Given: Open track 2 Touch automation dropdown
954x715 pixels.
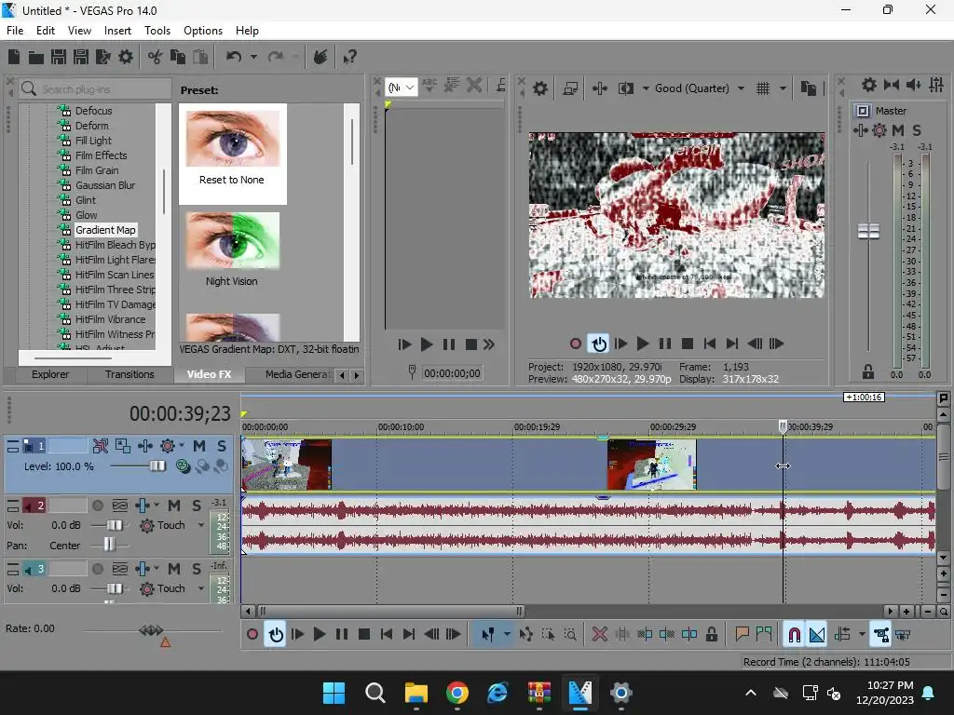Looking at the screenshot, I should pyautogui.click(x=201, y=525).
